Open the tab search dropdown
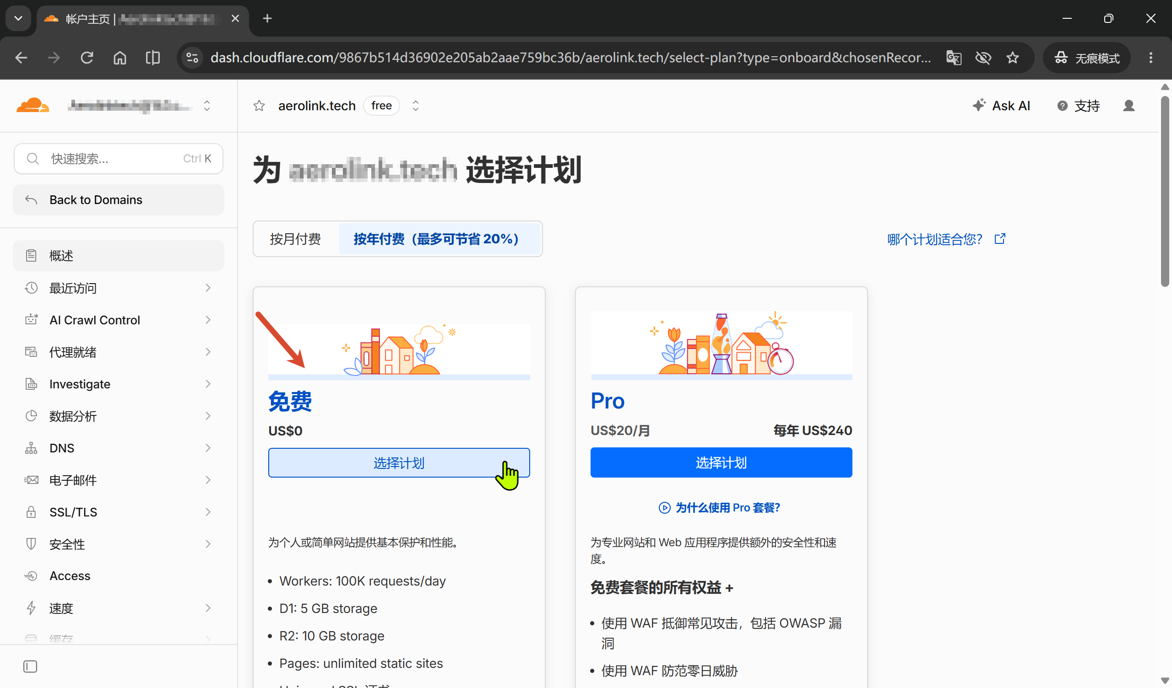This screenshot has height=688, width=1172. pyautogui.click(x=18, y=19)
